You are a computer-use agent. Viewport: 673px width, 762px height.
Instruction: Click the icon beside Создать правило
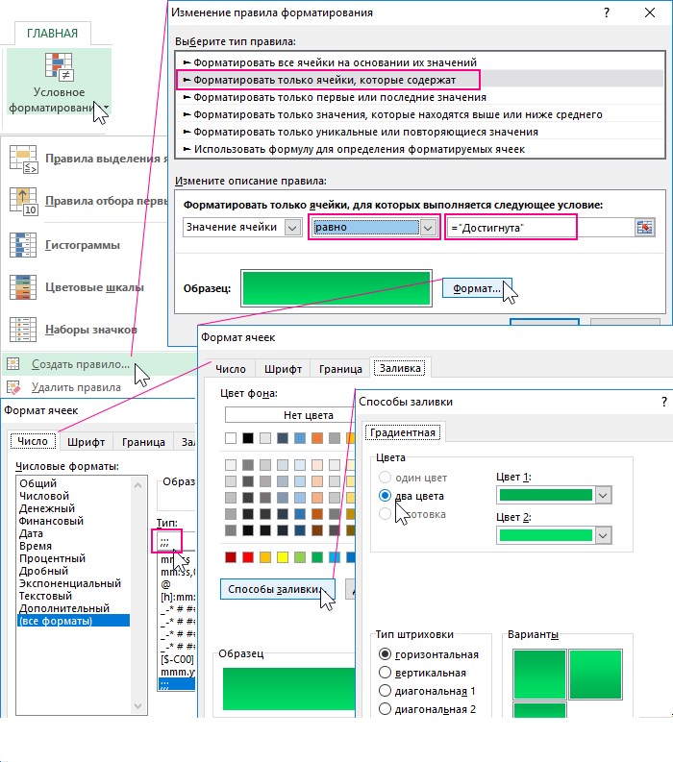click(x=13, y=363)
